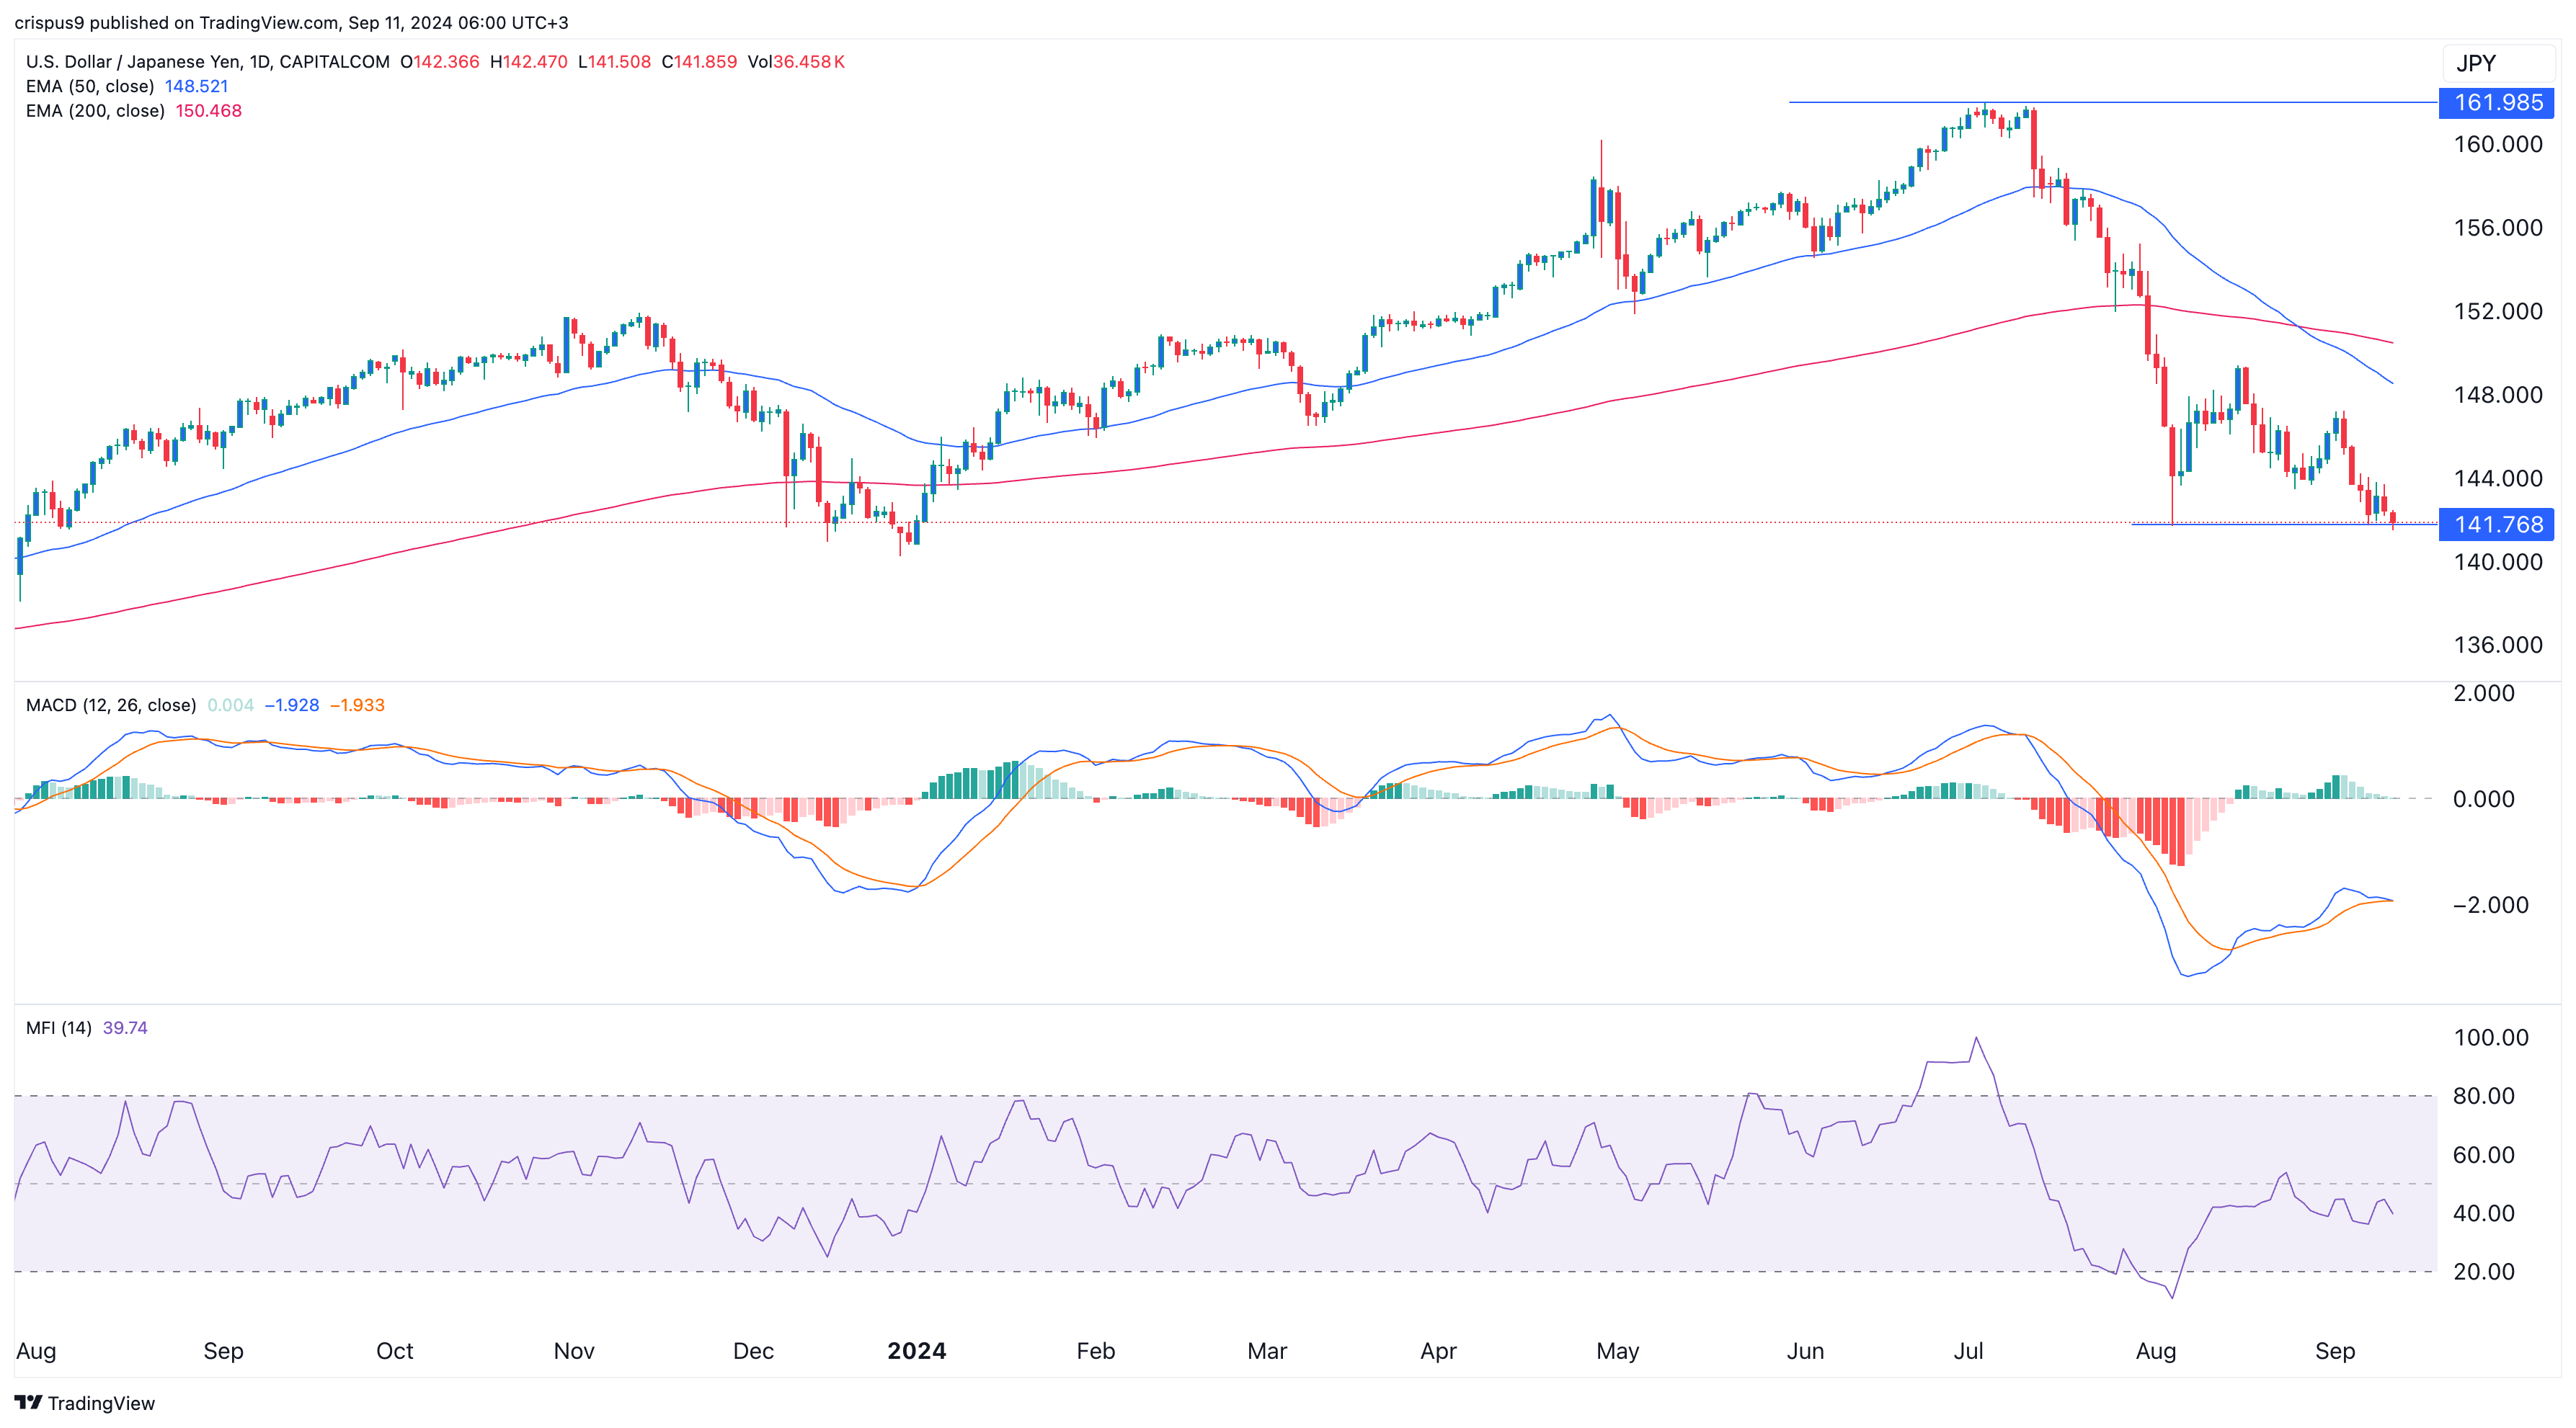Viewport: 2576px width, 1428px height.
Task: Click the volume readout Vol36.458K
Action: (796, 62)
